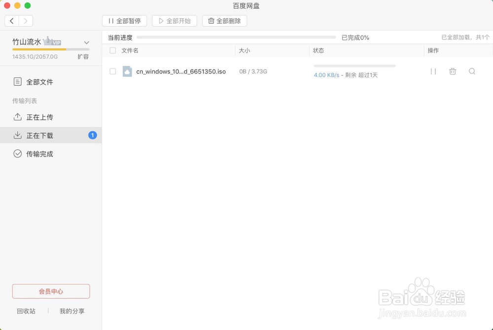493x330 pixels.
Task: Select all files with header checkbox
Action: [112, 50]
